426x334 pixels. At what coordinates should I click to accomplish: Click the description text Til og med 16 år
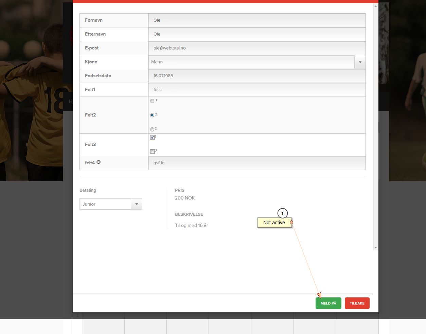tap(191, 225)
